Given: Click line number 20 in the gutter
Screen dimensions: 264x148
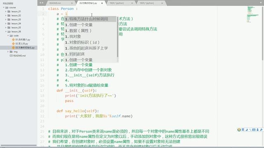Looking at the screenshot, I should (42, 106).
